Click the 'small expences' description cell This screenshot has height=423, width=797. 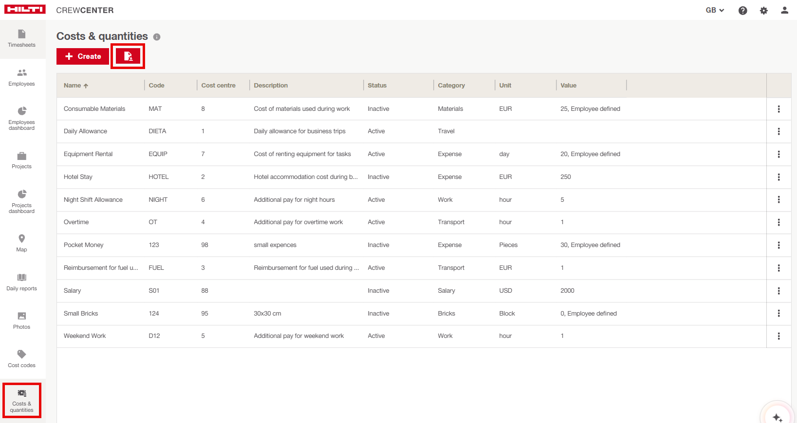point(275,245)
